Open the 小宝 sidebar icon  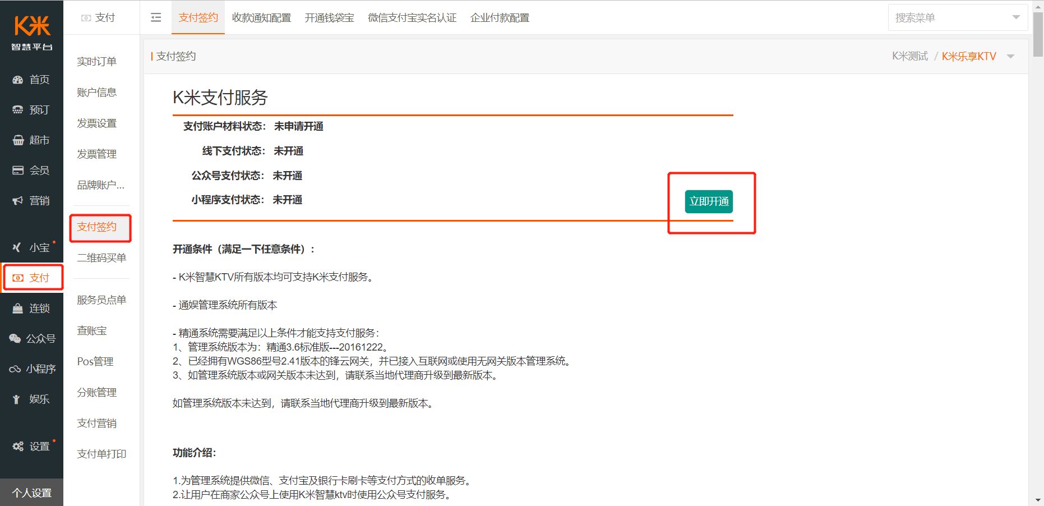coord(17,247)
